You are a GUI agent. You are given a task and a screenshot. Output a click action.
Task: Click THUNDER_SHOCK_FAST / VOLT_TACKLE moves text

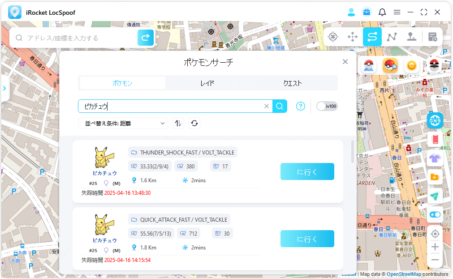click(x=187, y=153)
